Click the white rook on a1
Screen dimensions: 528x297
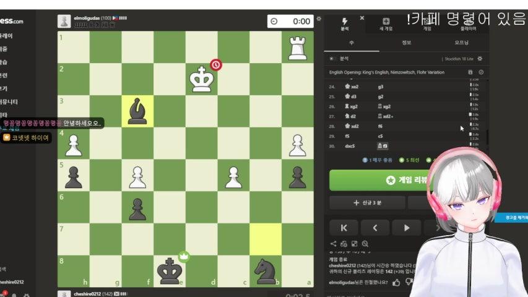pyautogui.click(x=298, y=48)
